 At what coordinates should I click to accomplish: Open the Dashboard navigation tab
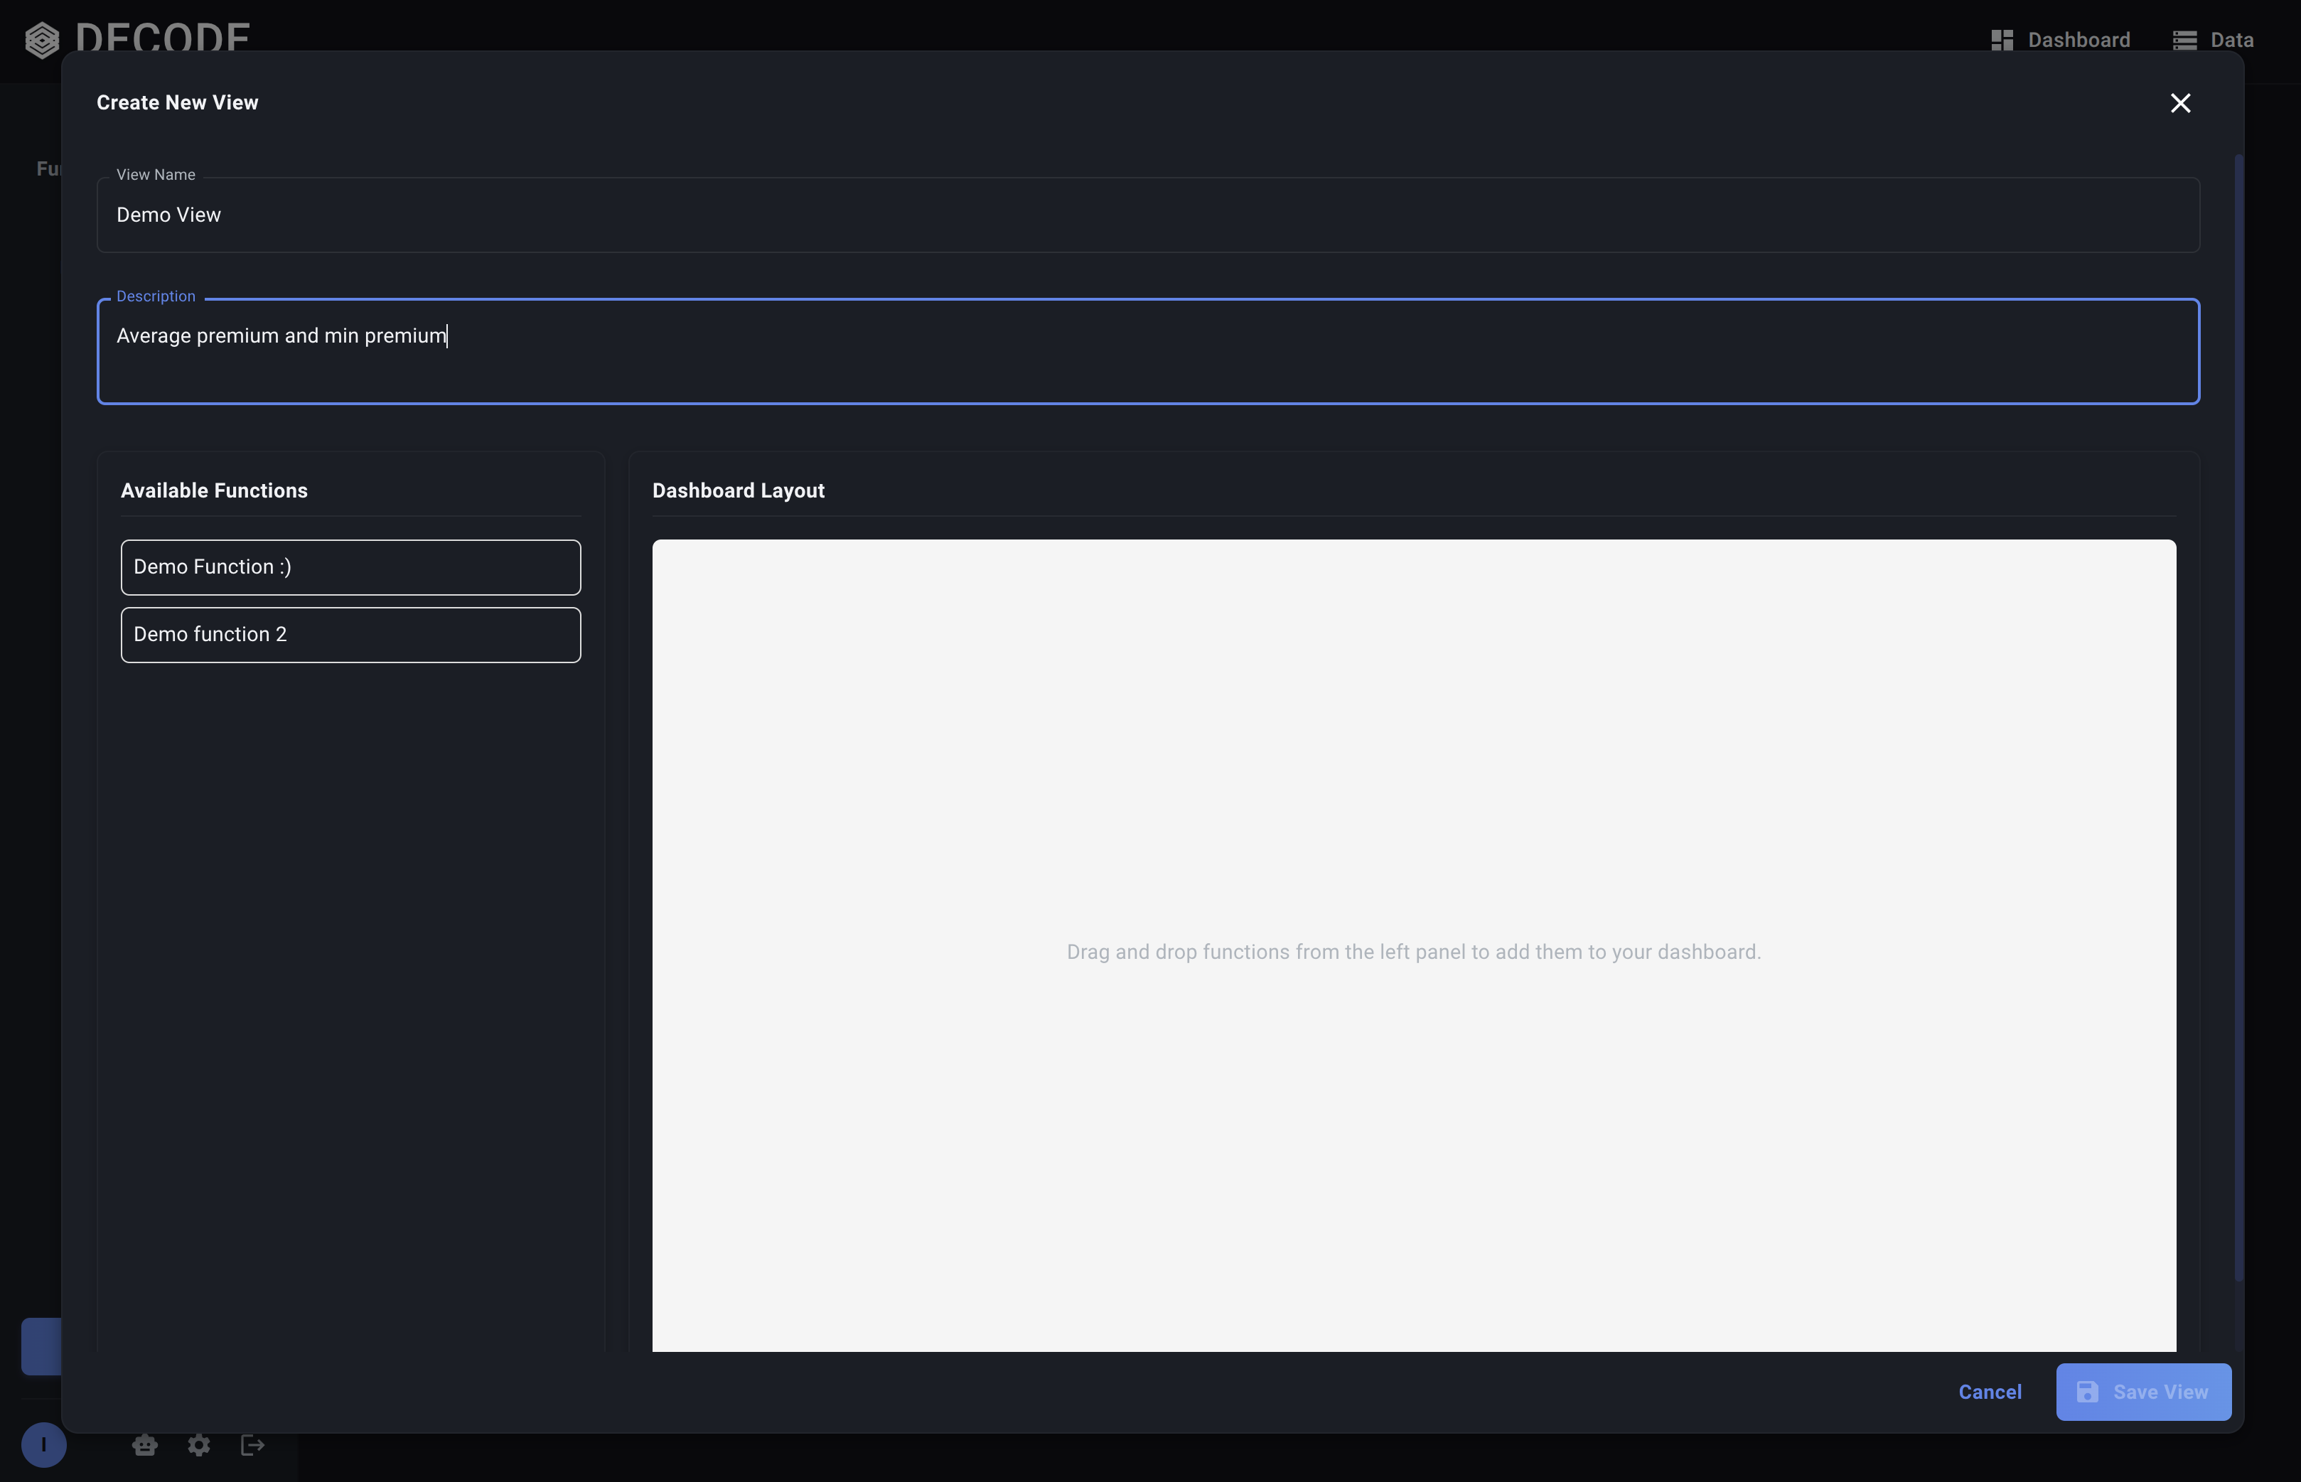pos(2078,41)
